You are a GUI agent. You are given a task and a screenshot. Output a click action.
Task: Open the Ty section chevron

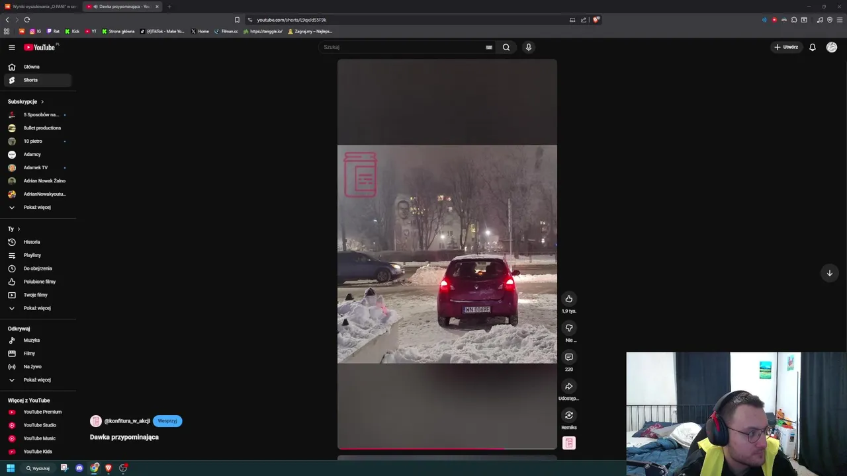19,229
